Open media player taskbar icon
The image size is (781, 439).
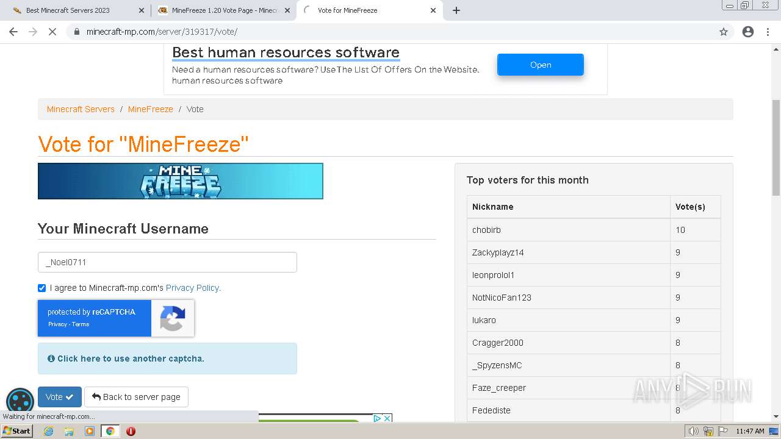pyautogui.click(x=90, y=431)
